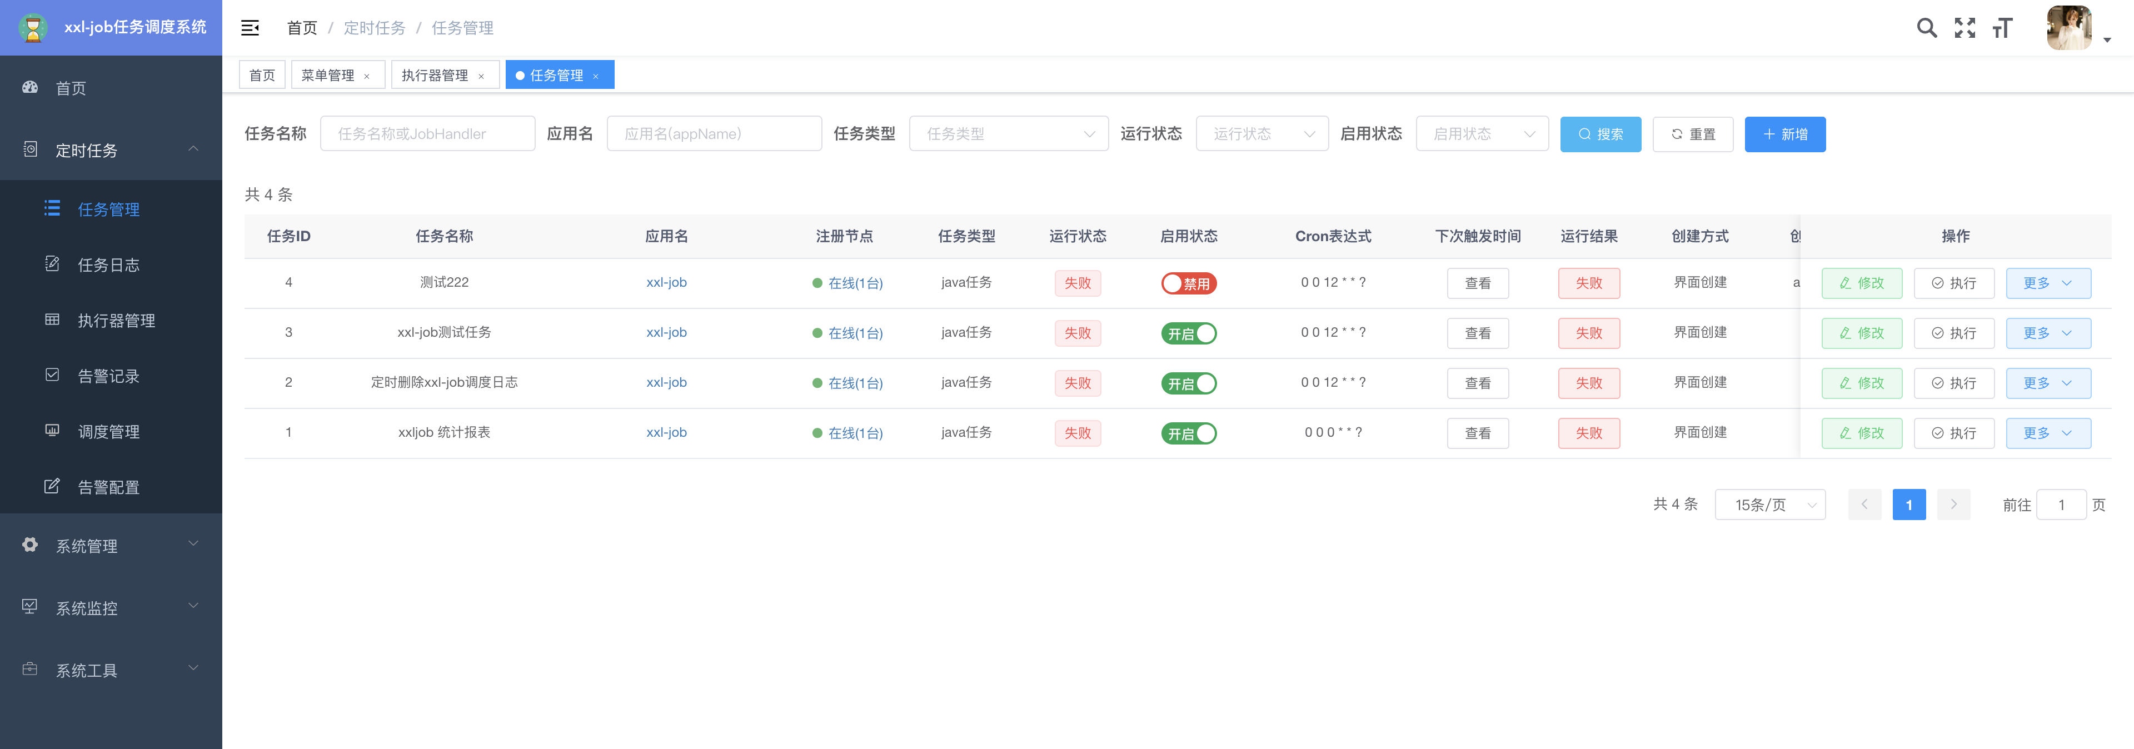Open 任务日志 in the sidebar
This screenshot has width=2134, height=749.
108,265
